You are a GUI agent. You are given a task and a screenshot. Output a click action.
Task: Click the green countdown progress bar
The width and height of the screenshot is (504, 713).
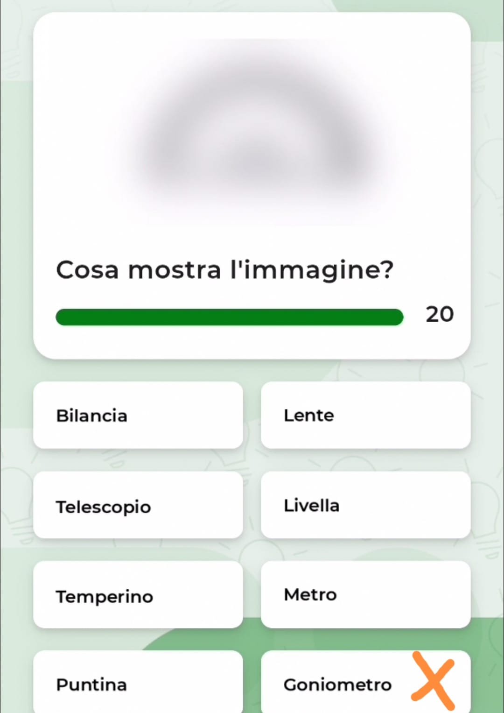pyautogui.click(x=229, y=317)
